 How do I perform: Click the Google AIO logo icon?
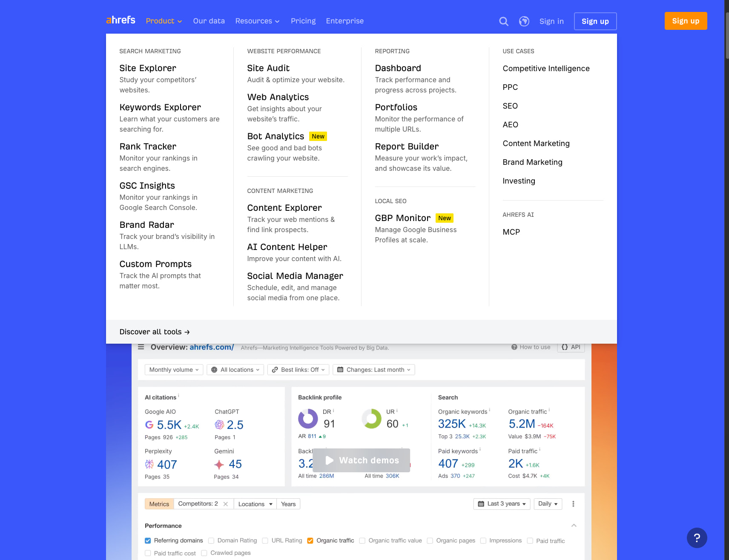click(x=149, y=425)
